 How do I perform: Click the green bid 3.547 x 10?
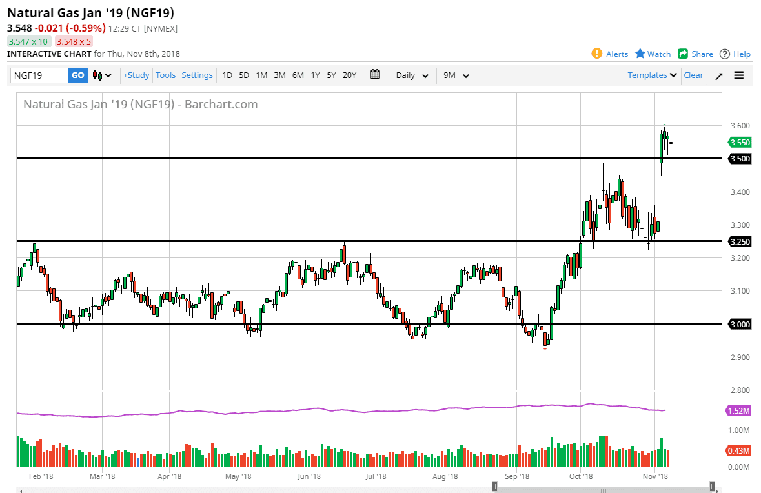coord(28,42)
